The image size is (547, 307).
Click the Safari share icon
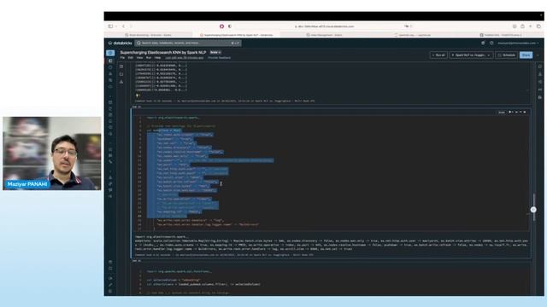tap(522, 26)
